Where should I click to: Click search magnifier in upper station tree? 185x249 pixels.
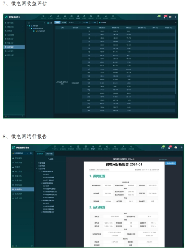[x=45, y=23]
